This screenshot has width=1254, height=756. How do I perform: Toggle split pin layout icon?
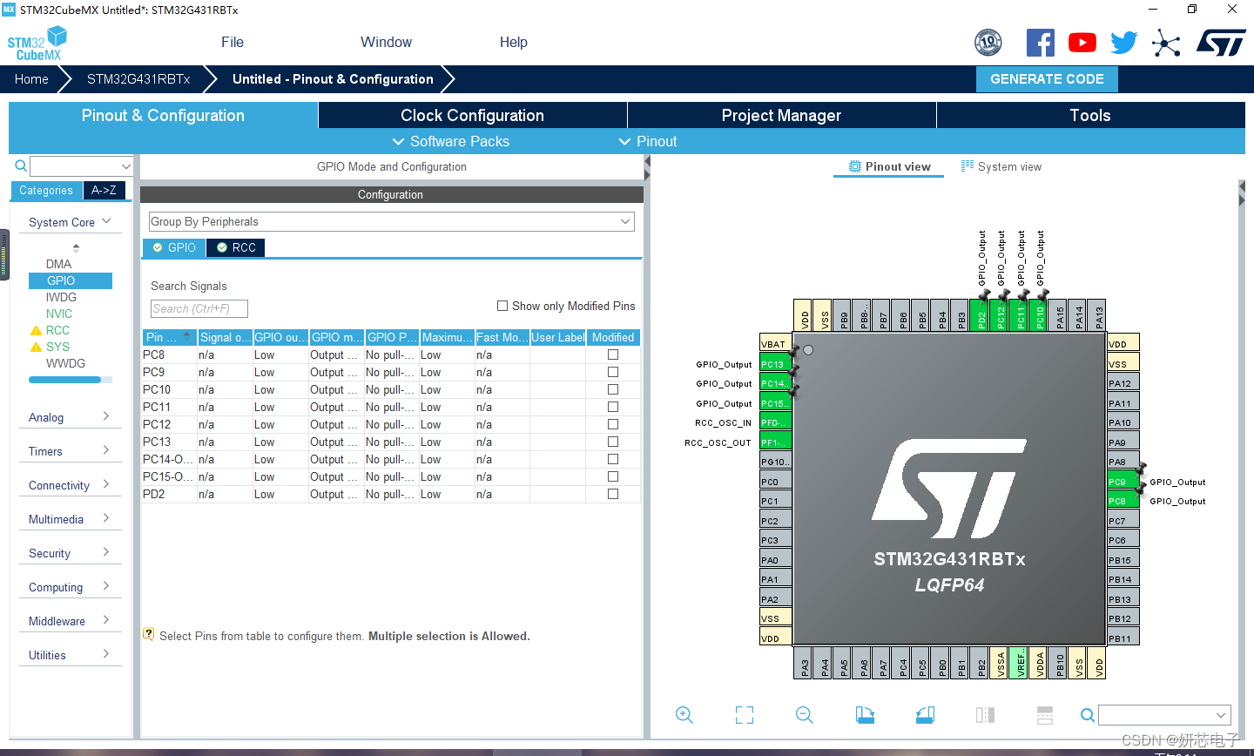(1045, 715)
